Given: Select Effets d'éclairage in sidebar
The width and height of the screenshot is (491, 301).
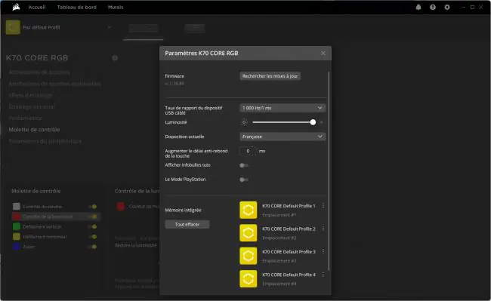Looking at the screenshot, I should coord(30,95).
